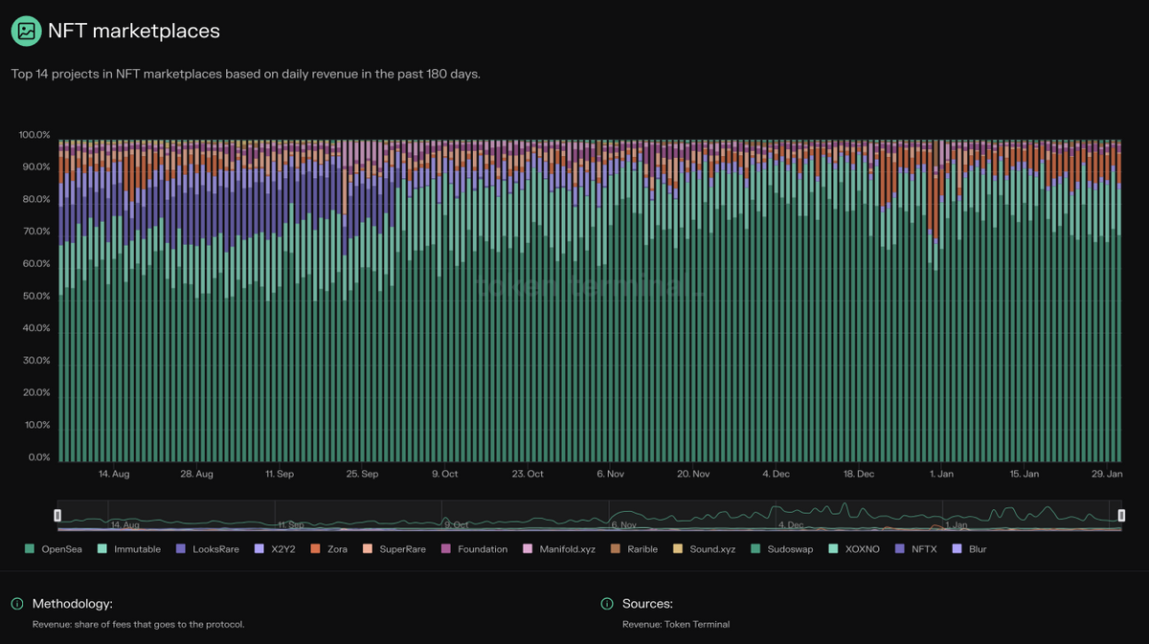1149x644 pixels.
Task: Click the 50.0% y-axis label
Action: click(x=35, y=296)
